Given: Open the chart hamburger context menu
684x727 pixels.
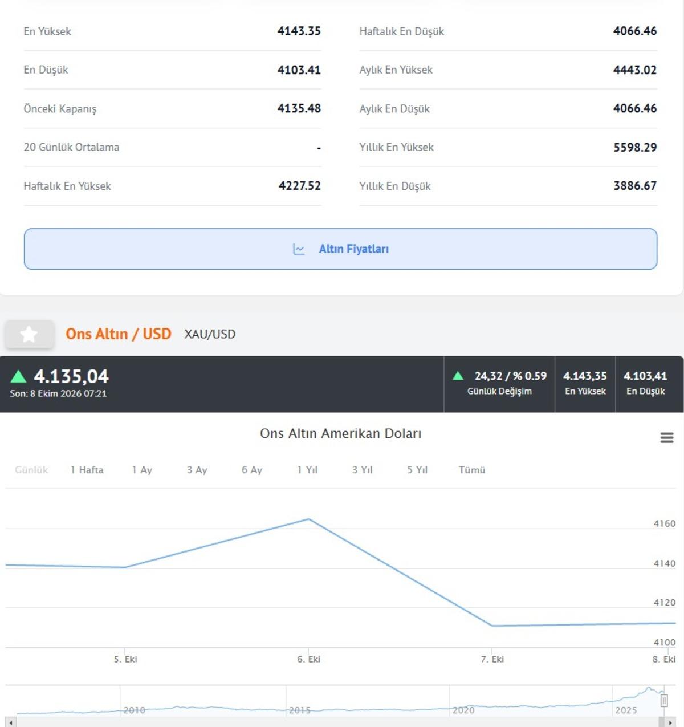Looking at the screenshot, I should (667, 438).
